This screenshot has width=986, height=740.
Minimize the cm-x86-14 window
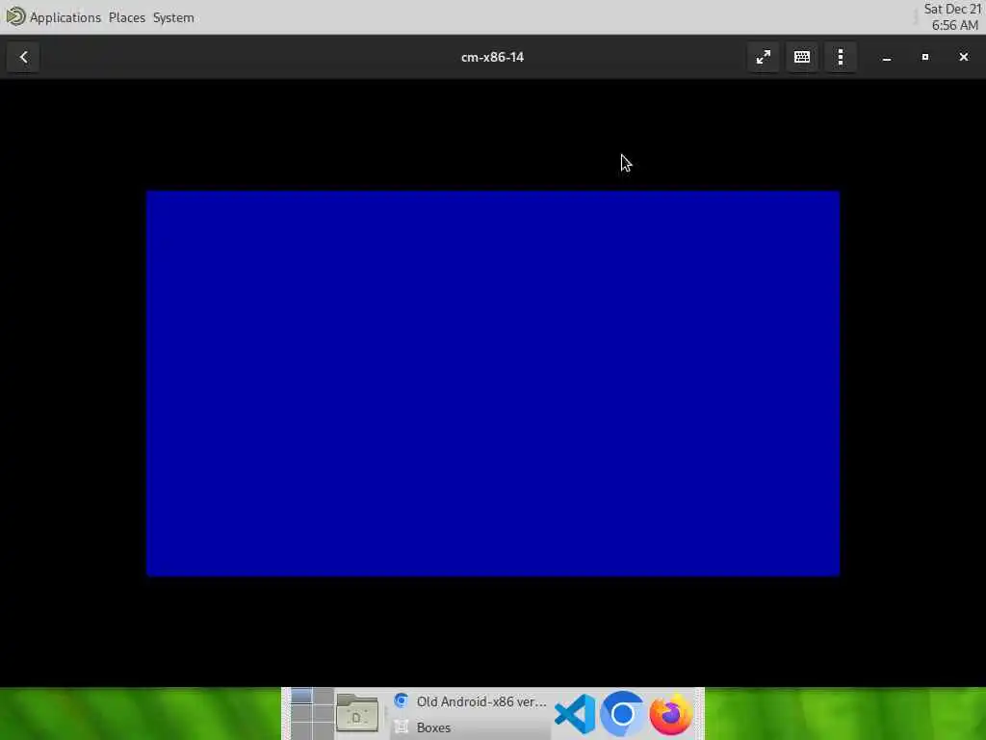coord(887,57)
